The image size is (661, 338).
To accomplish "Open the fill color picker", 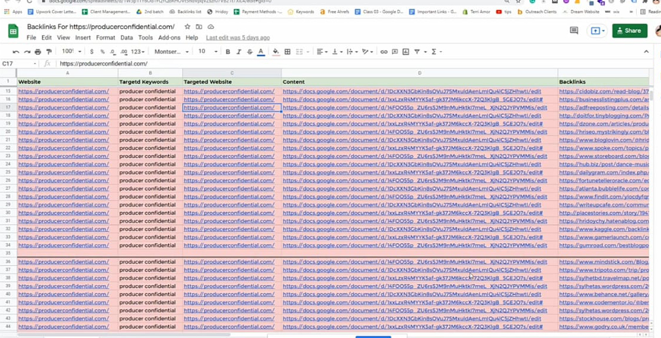I will pyautogui.click(x=276, y=52).
